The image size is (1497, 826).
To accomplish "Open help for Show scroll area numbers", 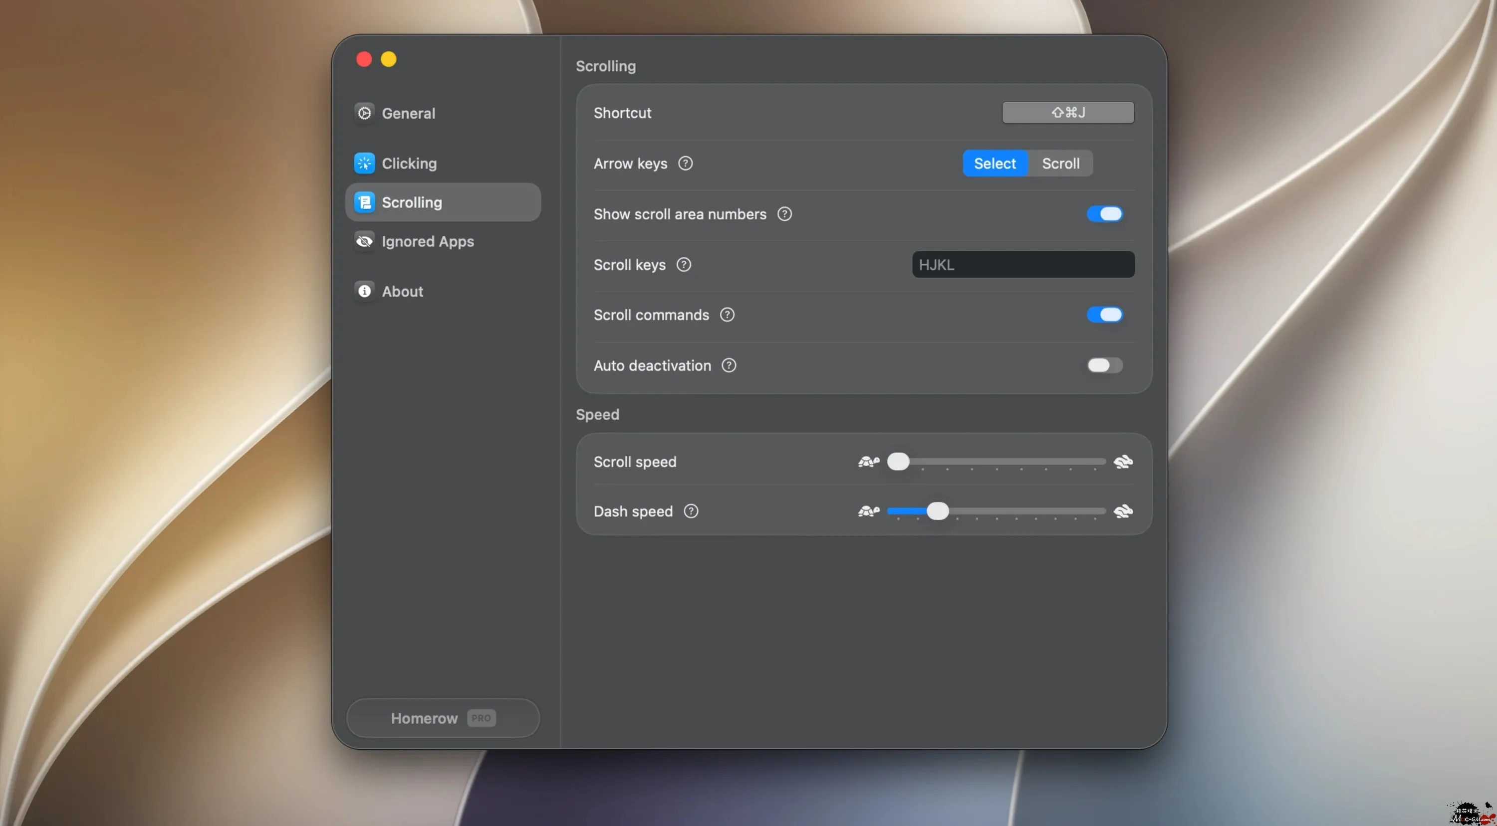I will click(x=784, y=214).
